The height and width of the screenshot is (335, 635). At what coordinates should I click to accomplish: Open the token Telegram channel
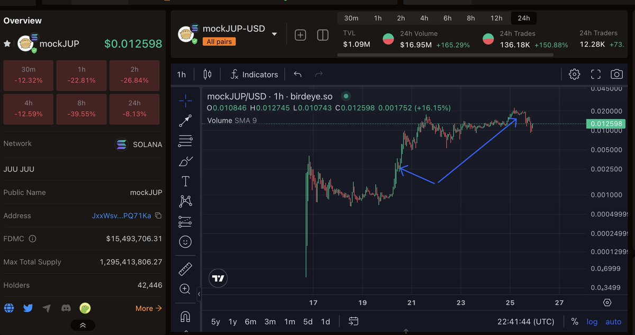[x=47, y=308]
